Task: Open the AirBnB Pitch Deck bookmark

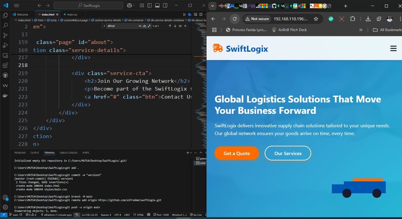Action: (289, 30)
